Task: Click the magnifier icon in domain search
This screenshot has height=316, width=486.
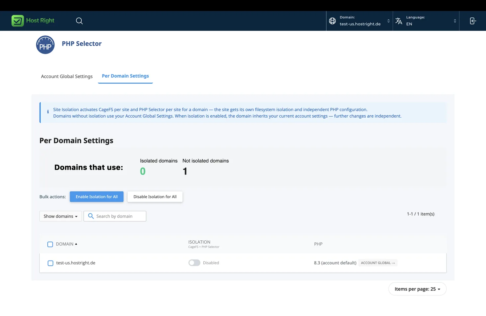Action: [91, 216]
